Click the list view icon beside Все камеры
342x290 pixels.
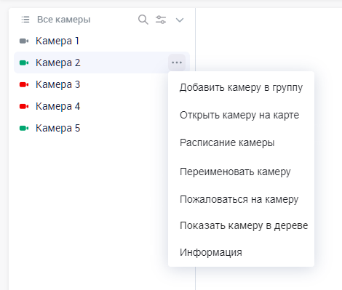point(25,20)
